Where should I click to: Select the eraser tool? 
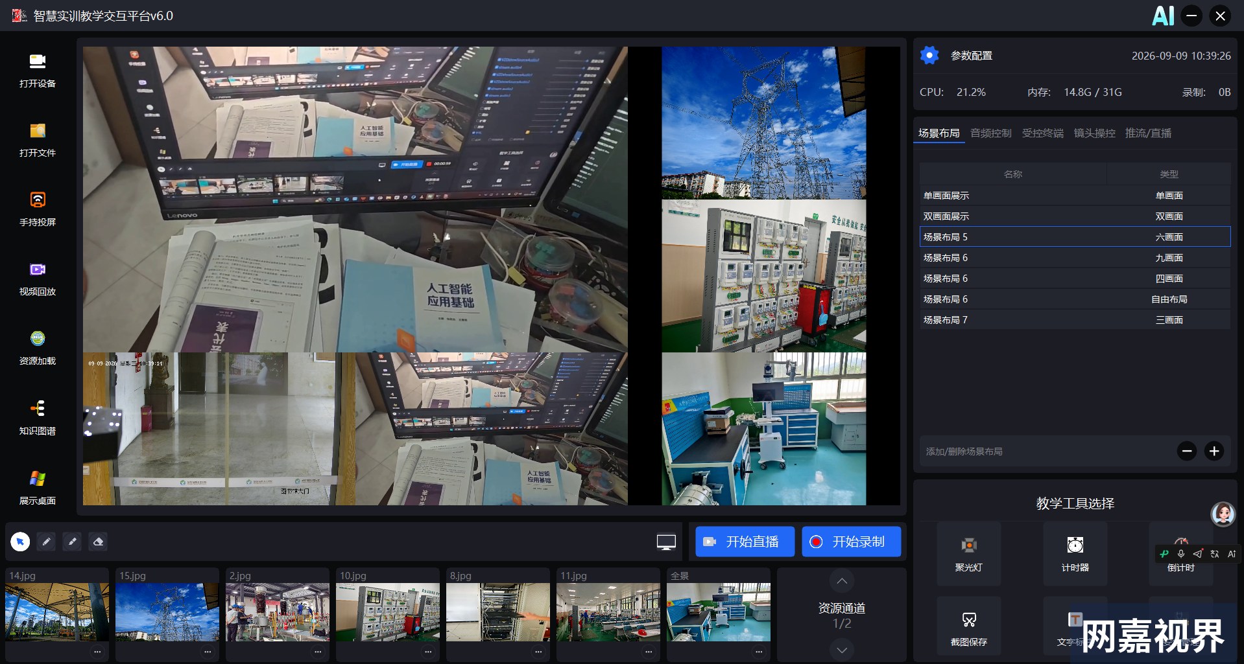pos(98,542)
